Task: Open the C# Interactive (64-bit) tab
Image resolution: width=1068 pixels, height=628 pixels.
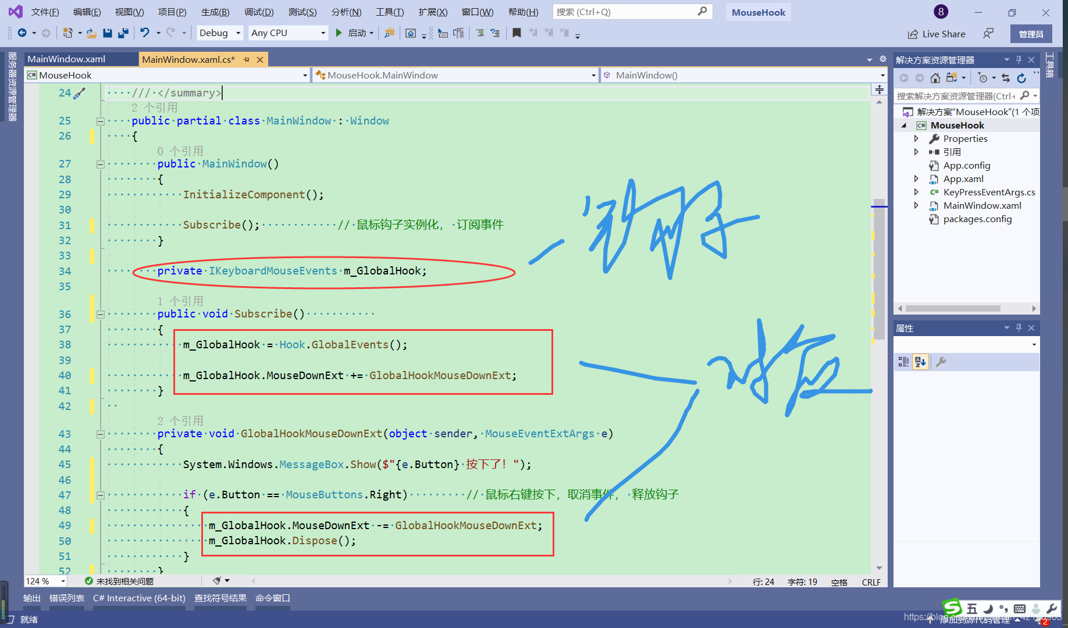Action: (x=139, y=598)
